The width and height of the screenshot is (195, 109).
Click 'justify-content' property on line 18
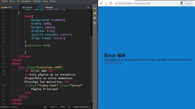(x=44, y=35)
